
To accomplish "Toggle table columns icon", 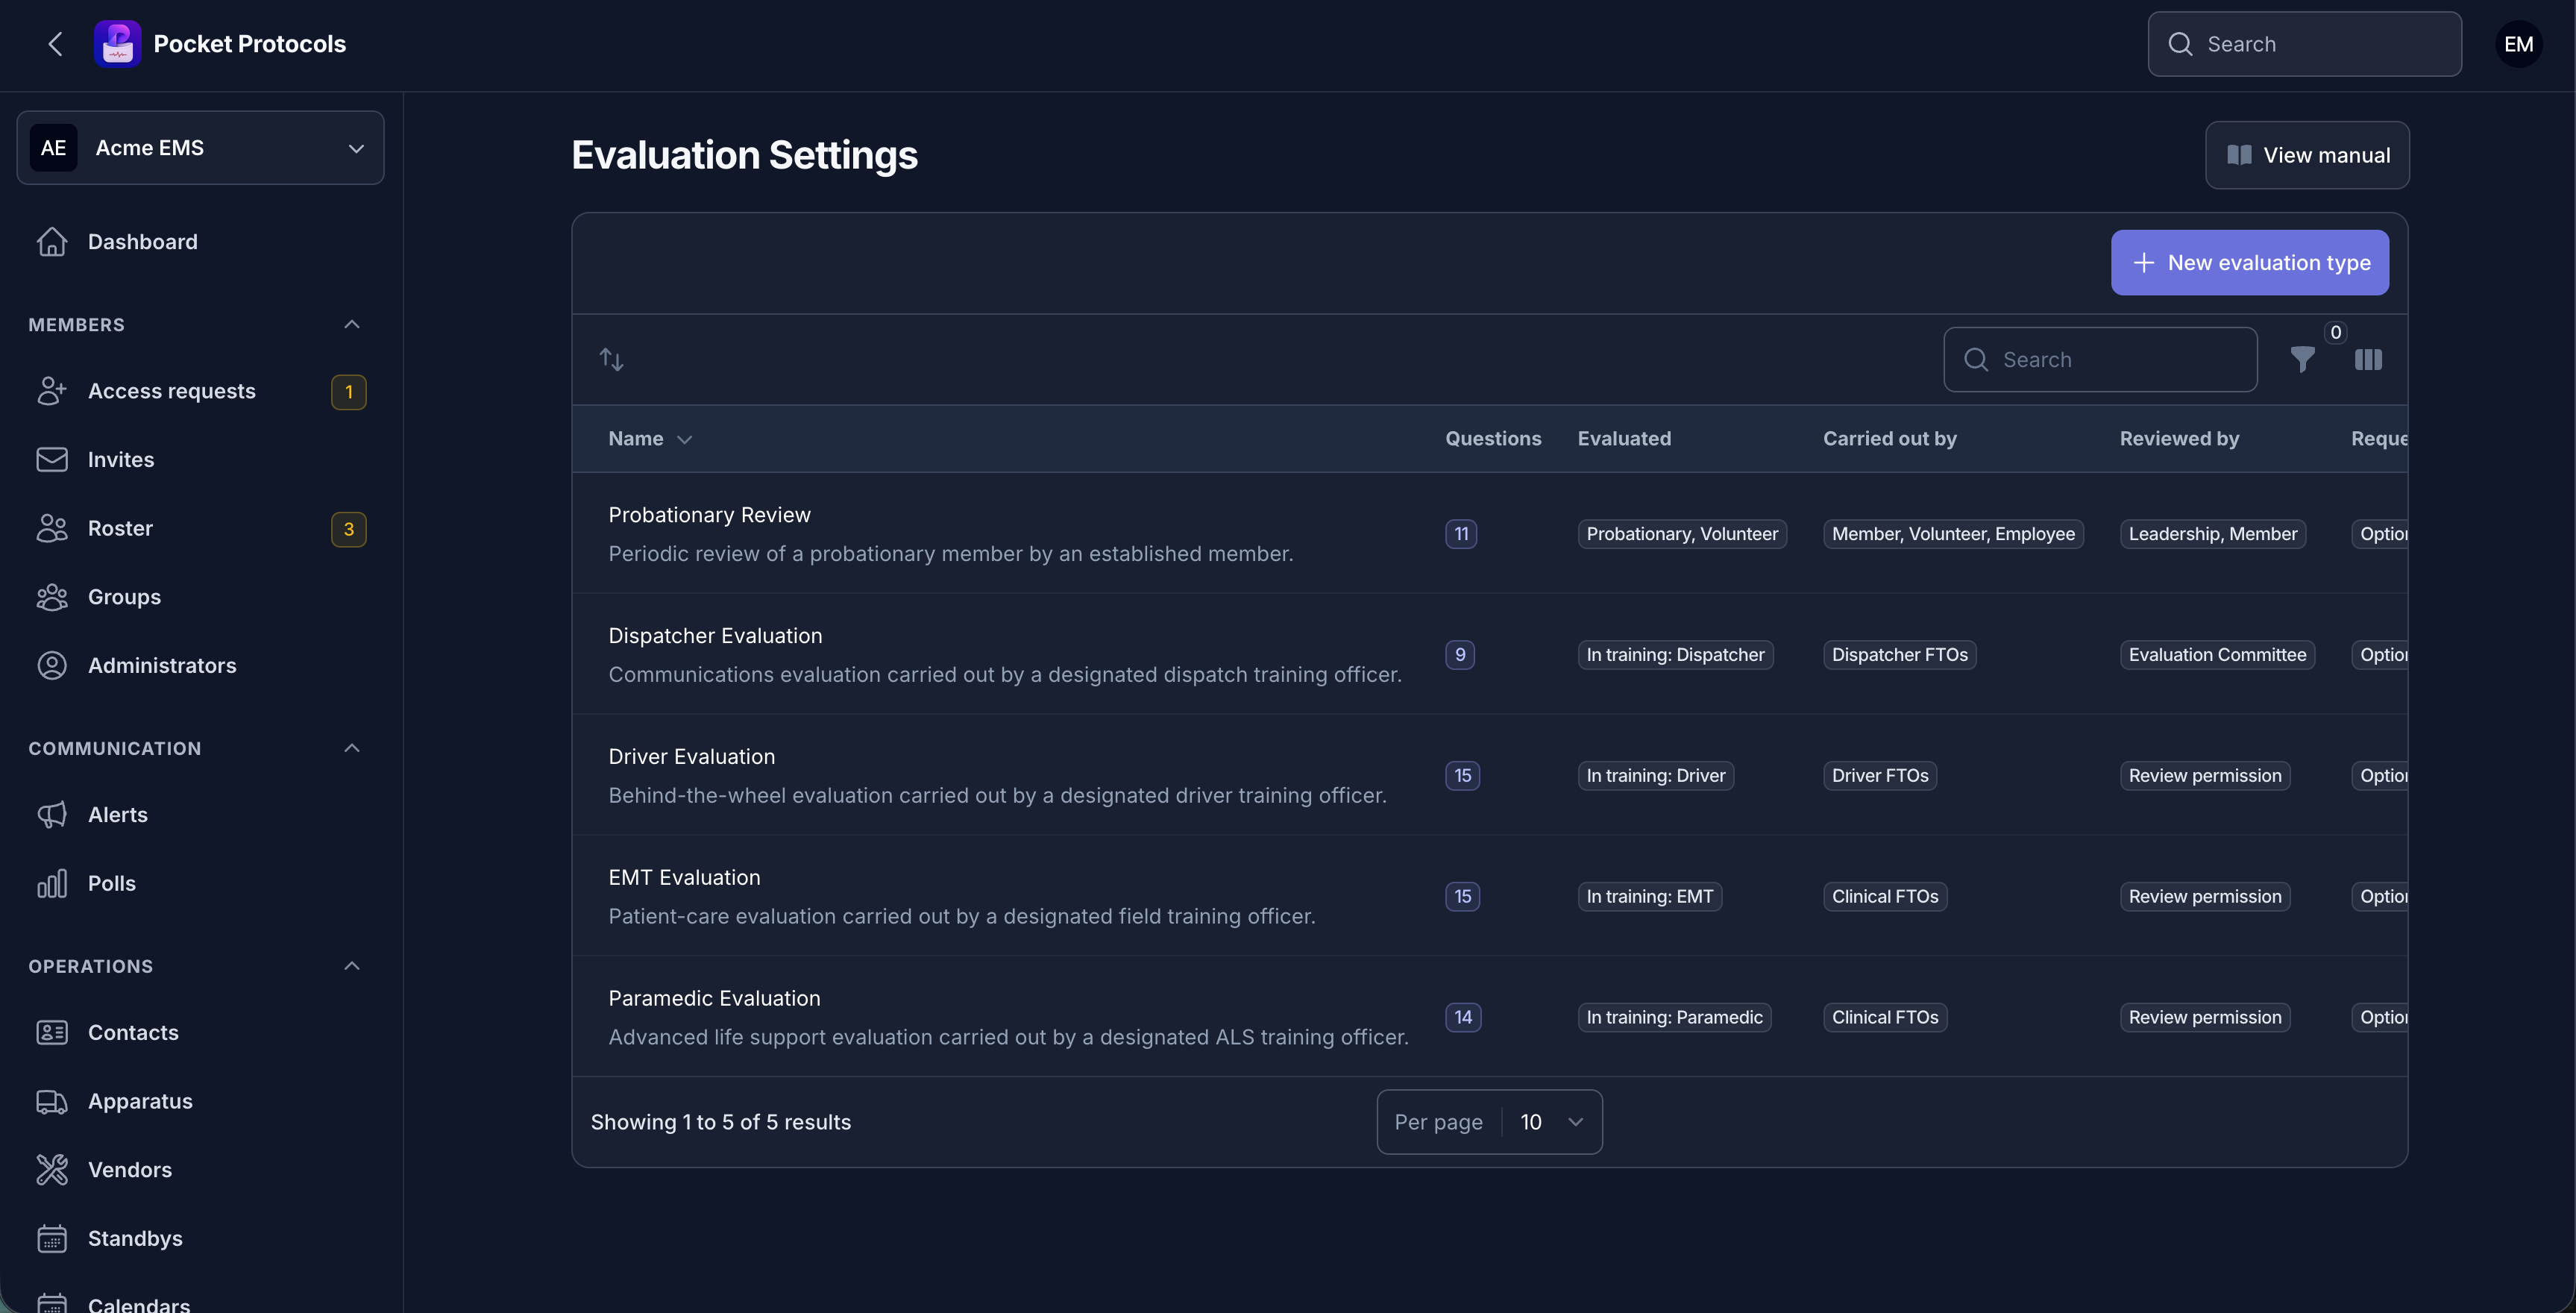I will (x=2368, y=360).
